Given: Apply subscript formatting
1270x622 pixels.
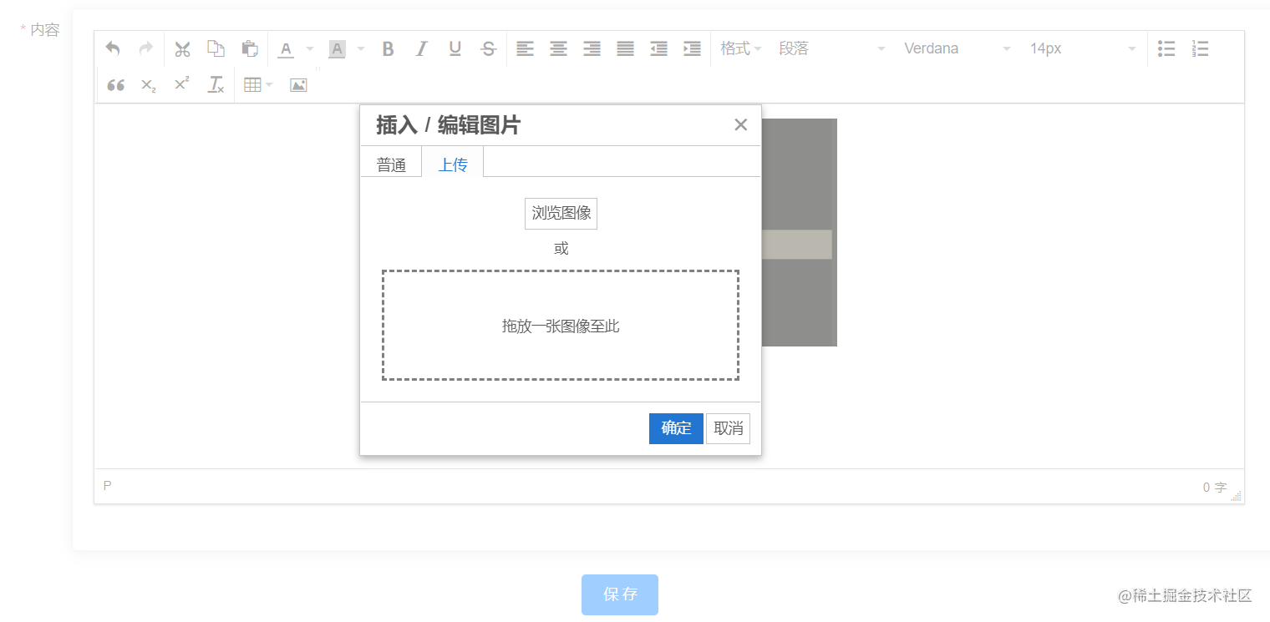Looking at the screenshot, I should point(149,84).
